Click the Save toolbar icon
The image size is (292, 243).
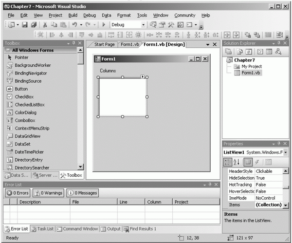click(25, 25)
